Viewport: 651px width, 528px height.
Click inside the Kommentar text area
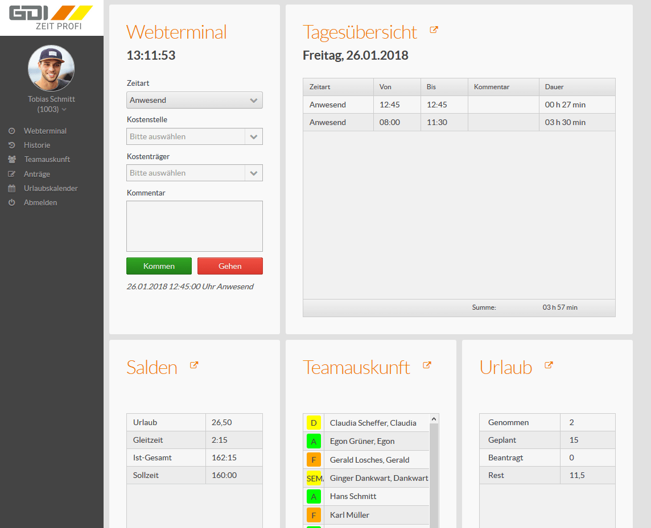[194, 226]
